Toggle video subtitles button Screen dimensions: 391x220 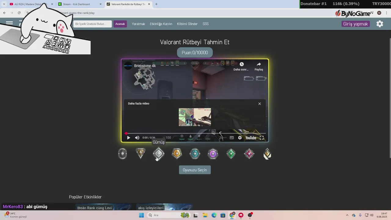(x=232, y=138)
